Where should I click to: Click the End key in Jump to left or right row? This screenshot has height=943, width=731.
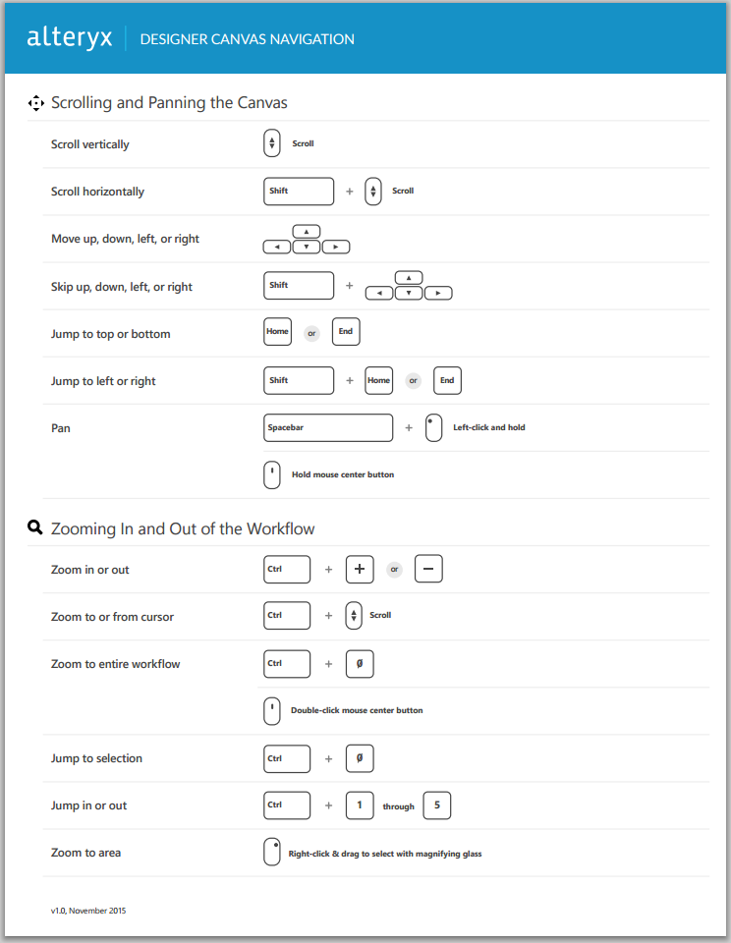click(x=447, y=380)
